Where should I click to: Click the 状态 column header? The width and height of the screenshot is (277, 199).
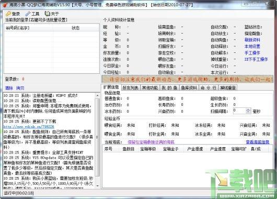point(76,28)
